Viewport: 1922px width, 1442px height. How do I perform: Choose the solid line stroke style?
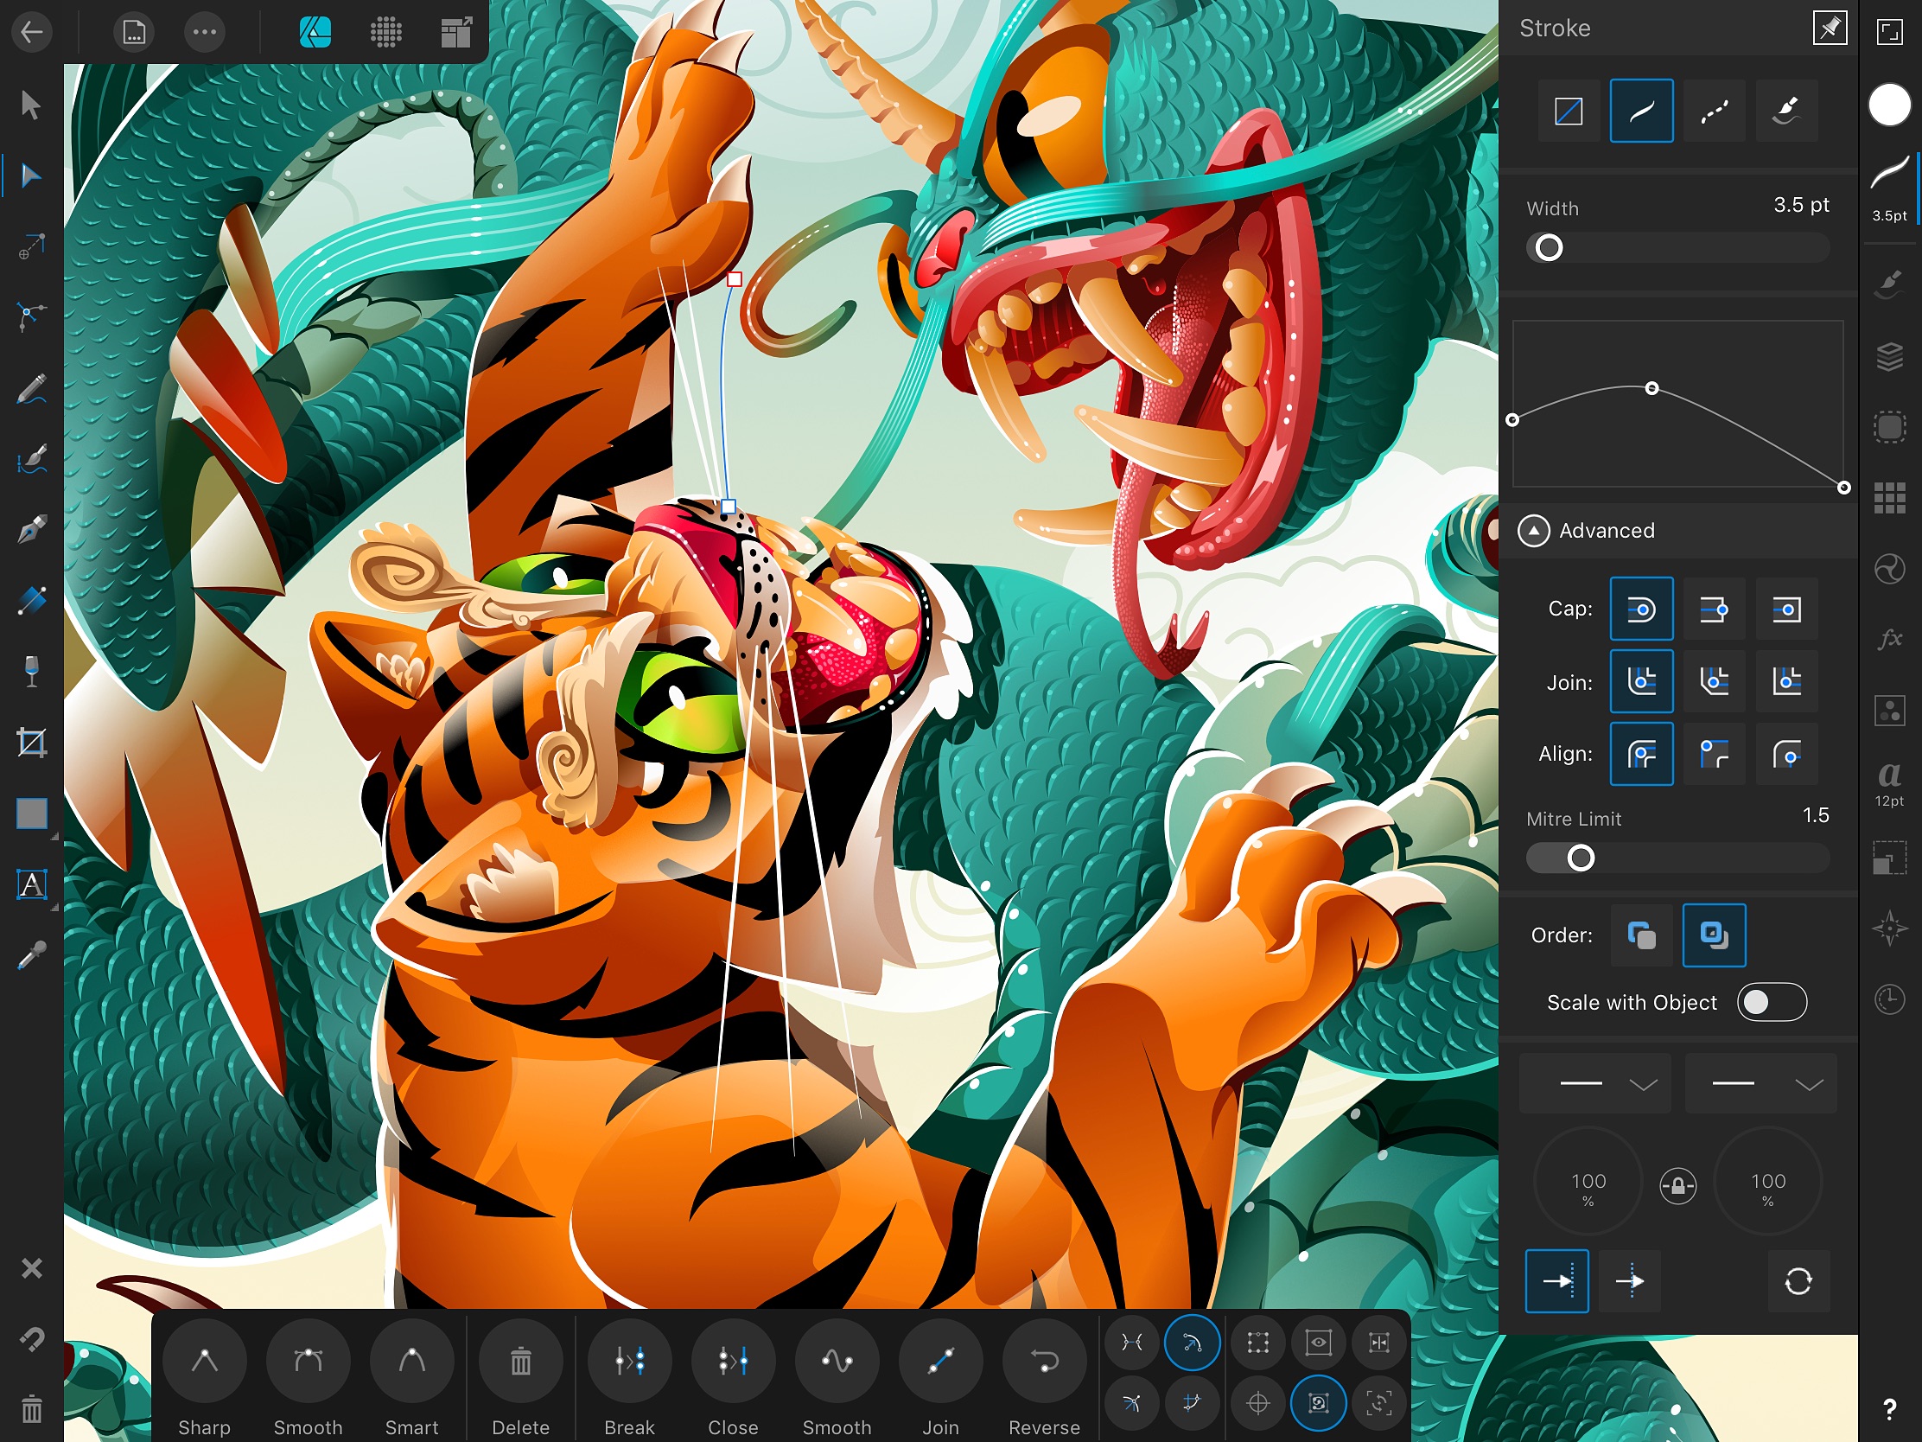1641,111
